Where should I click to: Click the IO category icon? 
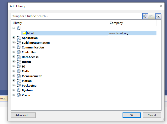click(x=19, y=67)
